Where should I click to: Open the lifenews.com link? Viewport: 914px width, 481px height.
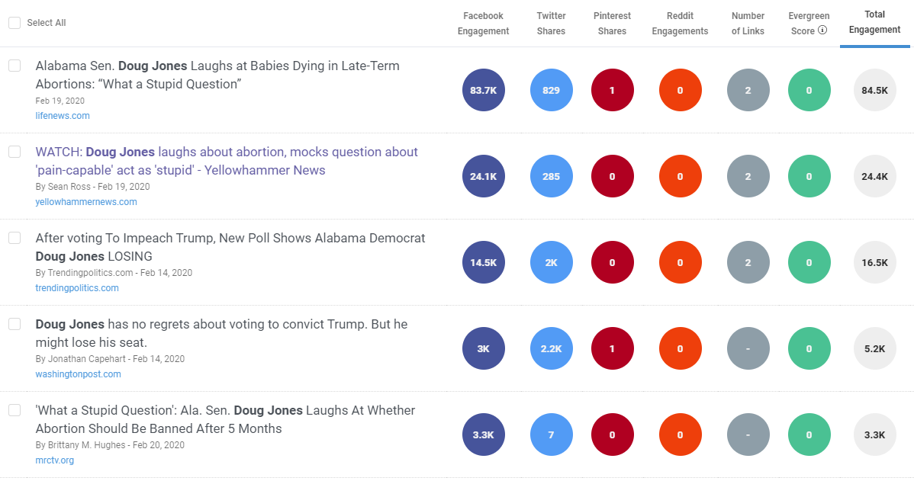point(63,116)
